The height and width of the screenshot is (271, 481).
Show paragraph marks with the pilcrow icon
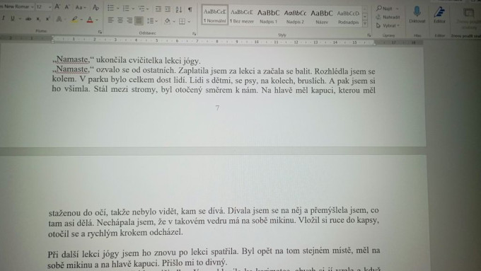click(190, 9)
